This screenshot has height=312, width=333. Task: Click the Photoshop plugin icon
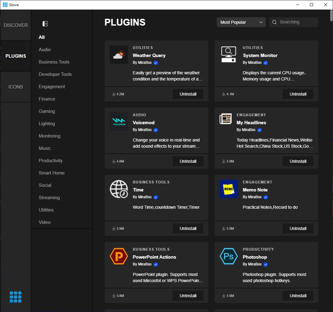click(228, 256)
